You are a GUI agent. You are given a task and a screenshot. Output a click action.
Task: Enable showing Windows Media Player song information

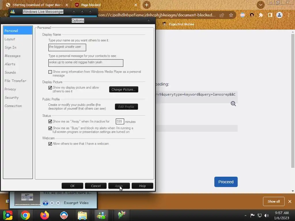click(50, 72)
